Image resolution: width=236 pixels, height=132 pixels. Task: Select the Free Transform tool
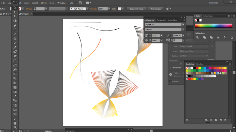pyautogui.click(x=15, y=74)
